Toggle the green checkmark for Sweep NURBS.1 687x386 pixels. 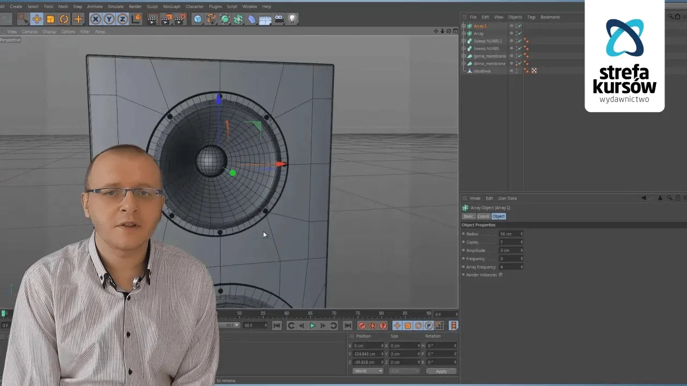520,41
